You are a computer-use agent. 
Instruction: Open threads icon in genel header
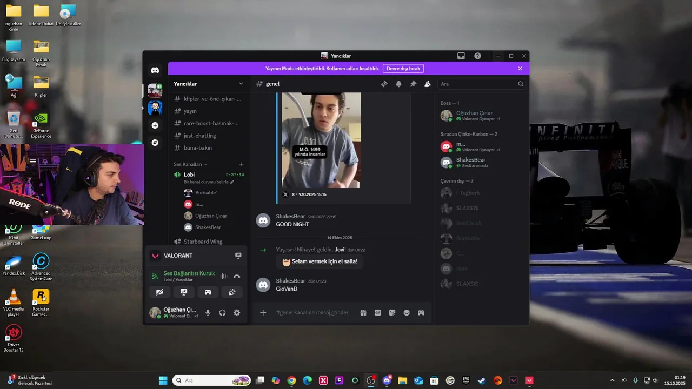[x=384, y=84]
